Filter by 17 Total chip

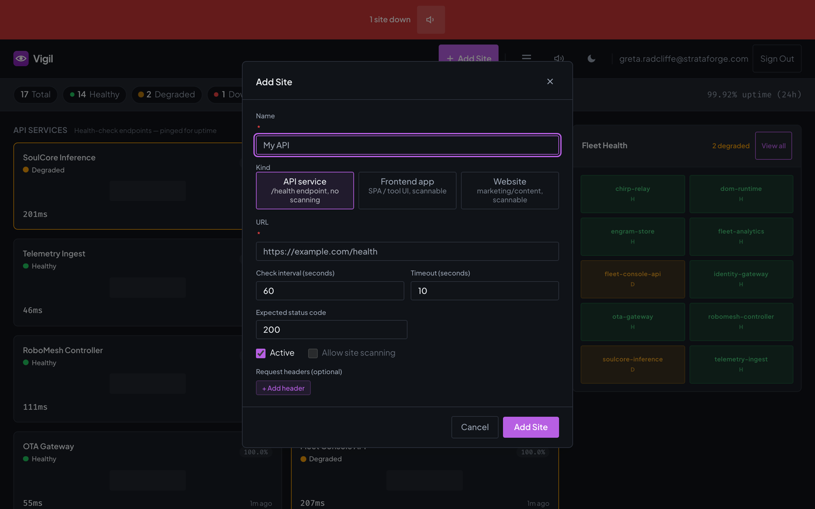point(36,94)
